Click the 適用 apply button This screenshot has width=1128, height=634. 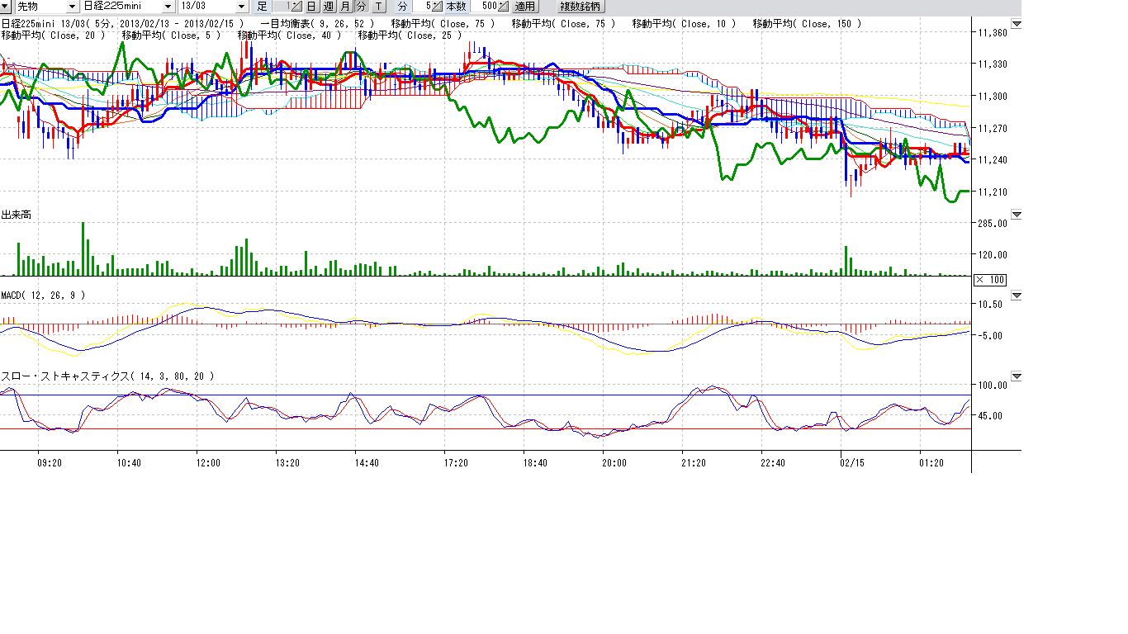pos(525,7)
